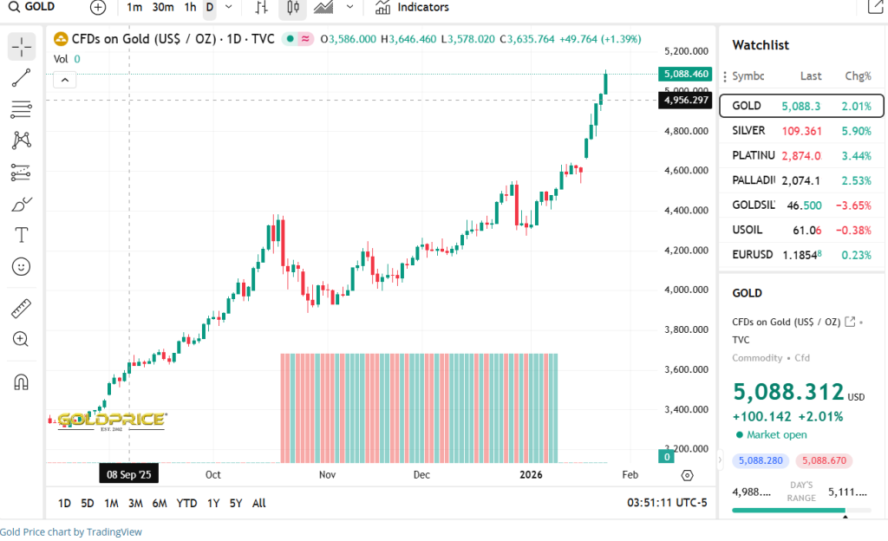Open the Gold Price chart by TradingView link
888x541 pixels.
[70, 531]
